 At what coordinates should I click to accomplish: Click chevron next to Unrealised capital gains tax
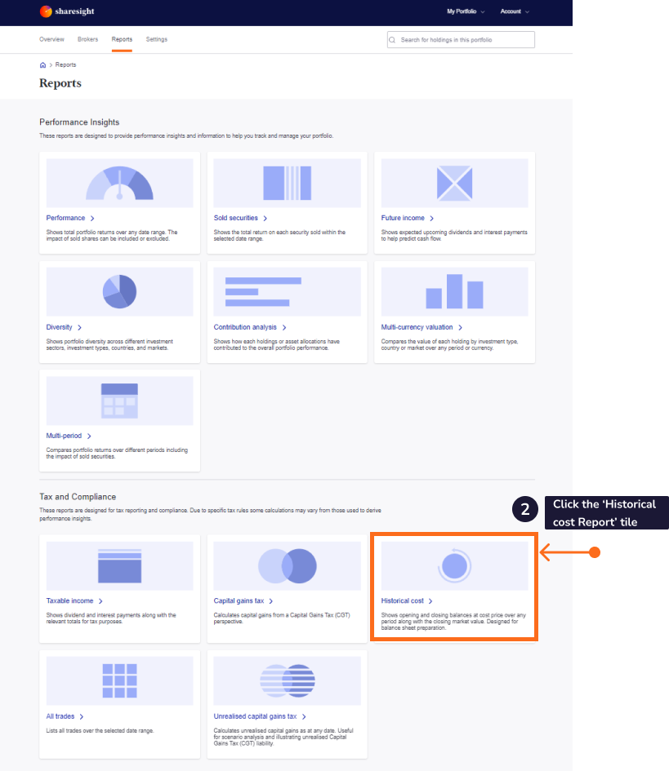[x=304, y=717]
